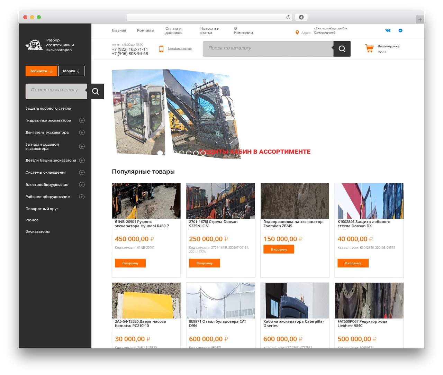The width and height of the screenshot is (443, 375).
Task: Click the browser download icon
Action: click(x=301, y=17)
